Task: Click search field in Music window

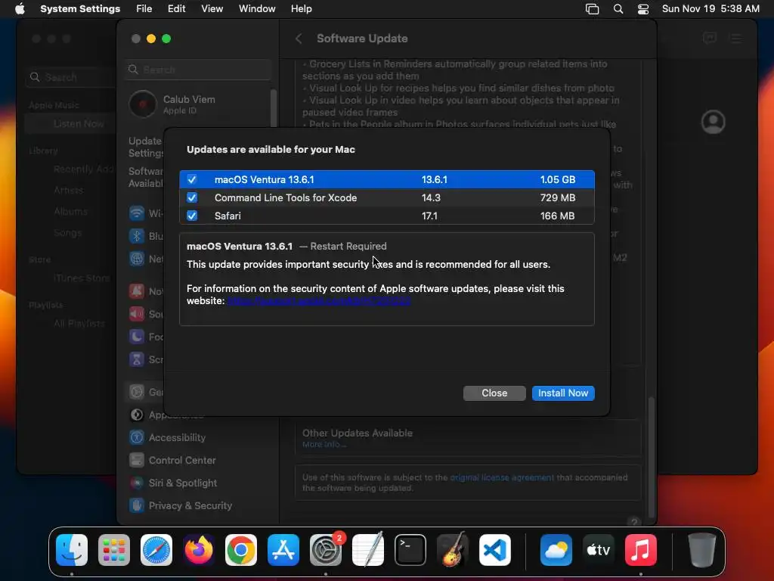Action: 72,77
